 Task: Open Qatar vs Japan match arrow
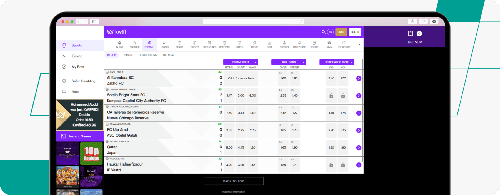click(359, 148)
